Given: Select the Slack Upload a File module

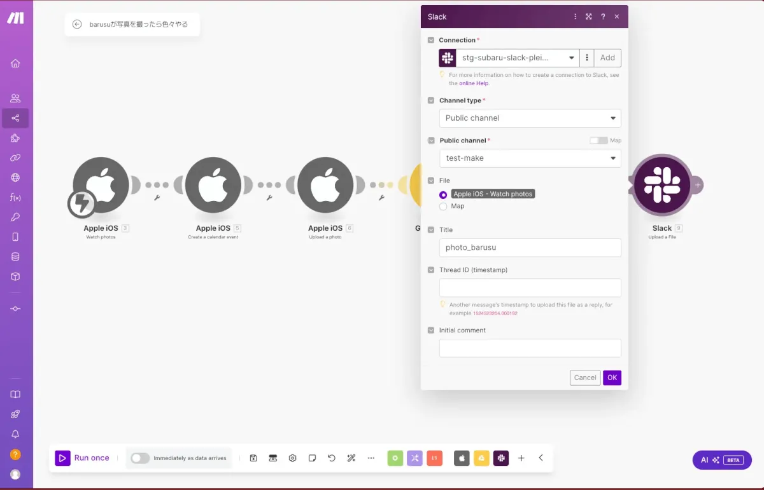Looking at the screenshot, I should coord(662,185).
